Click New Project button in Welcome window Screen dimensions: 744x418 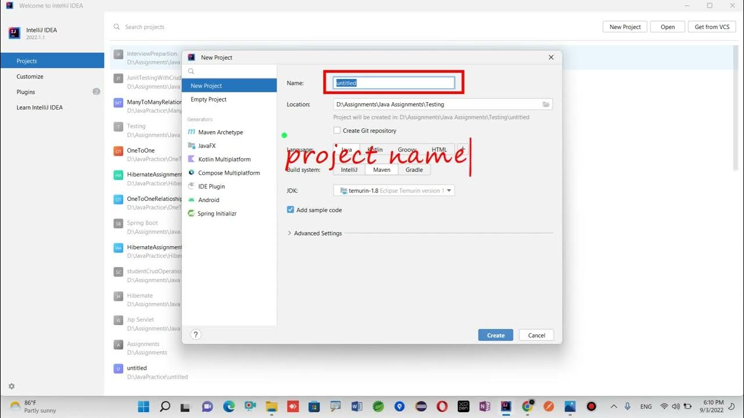click(625, 27)
